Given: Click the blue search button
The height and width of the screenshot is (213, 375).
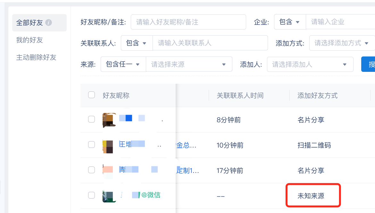Looking at the screenshot, I should click(368, 64).
